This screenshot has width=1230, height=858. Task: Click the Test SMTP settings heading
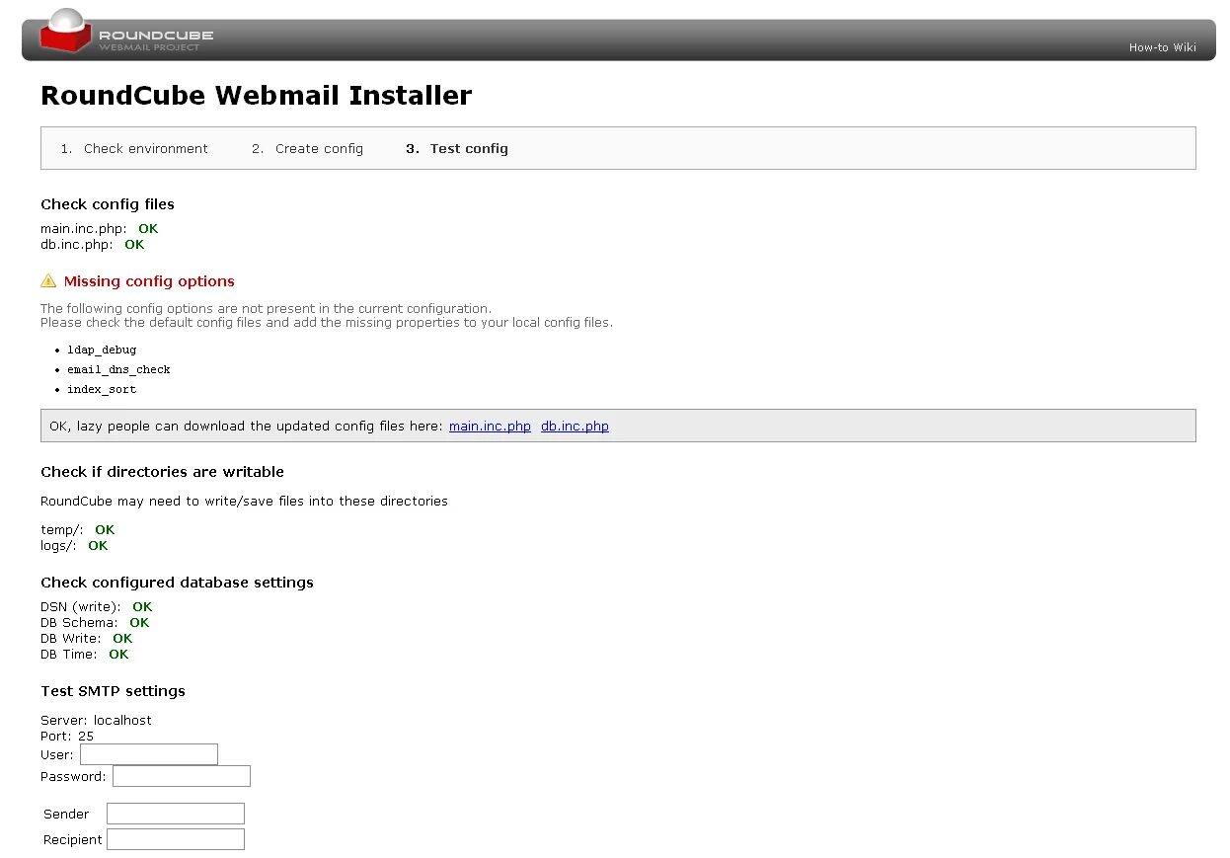click(113, 691)
